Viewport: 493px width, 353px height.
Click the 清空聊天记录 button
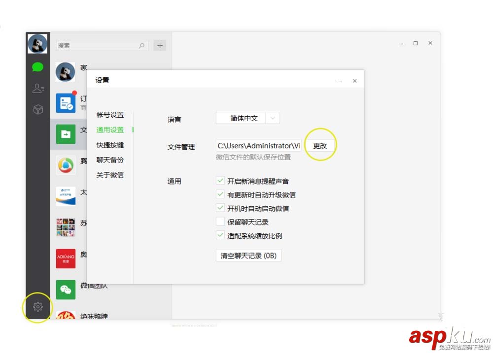point(248,255)
